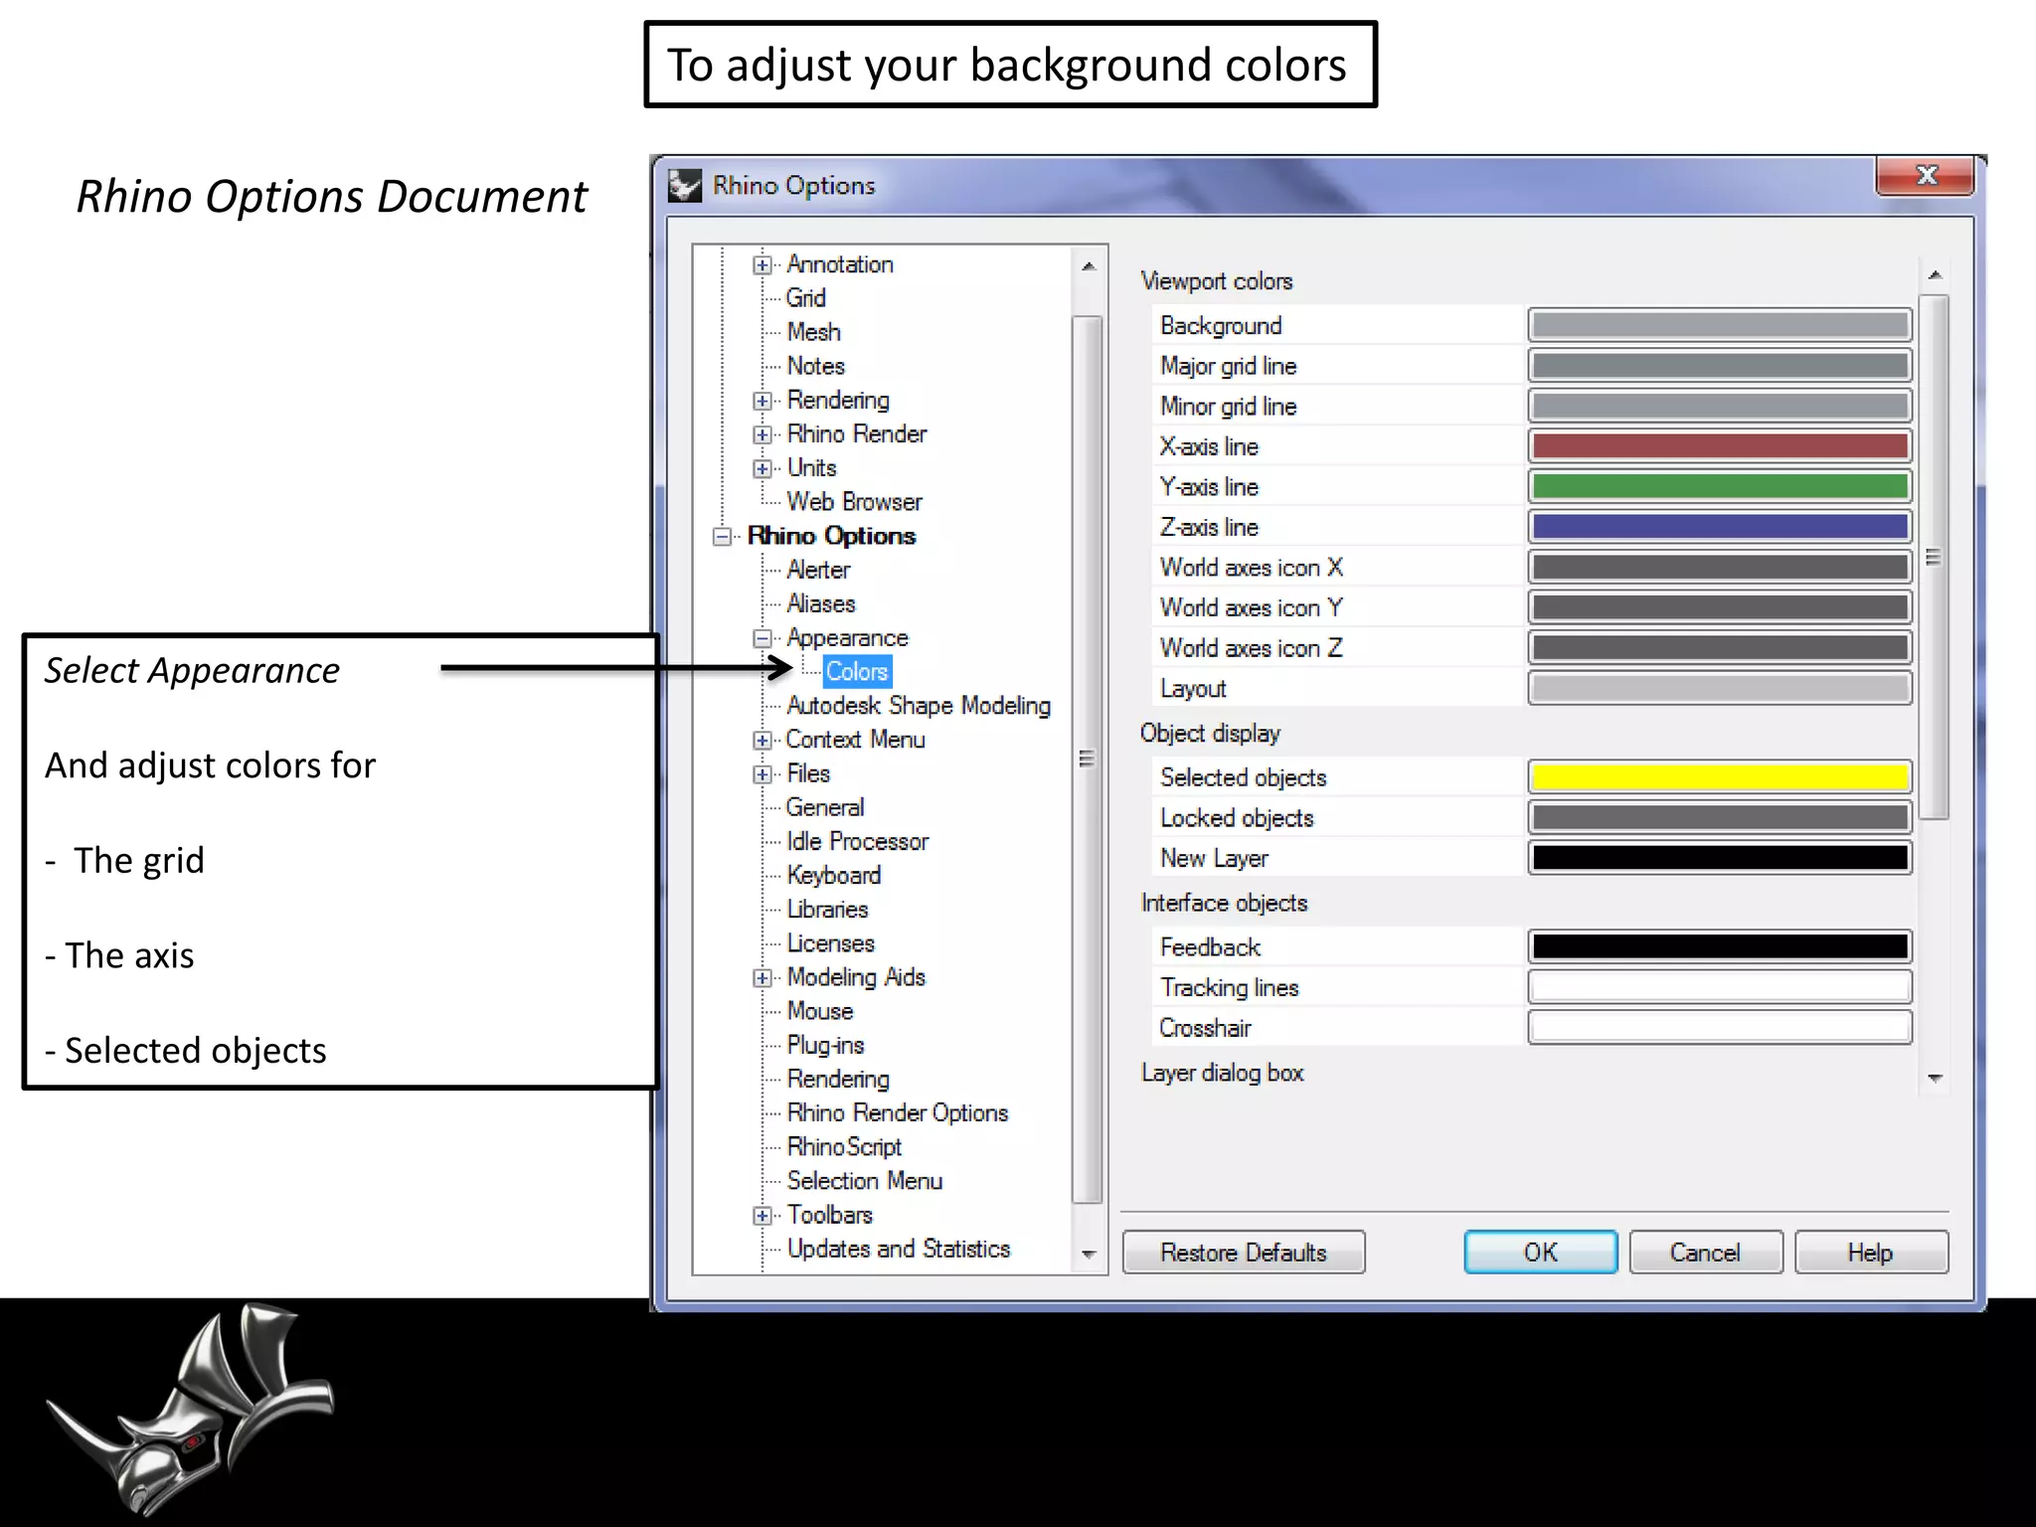Select Keyboard in the tree
Viewport: 2036px width, 1527px height.
tap(833, 875)
